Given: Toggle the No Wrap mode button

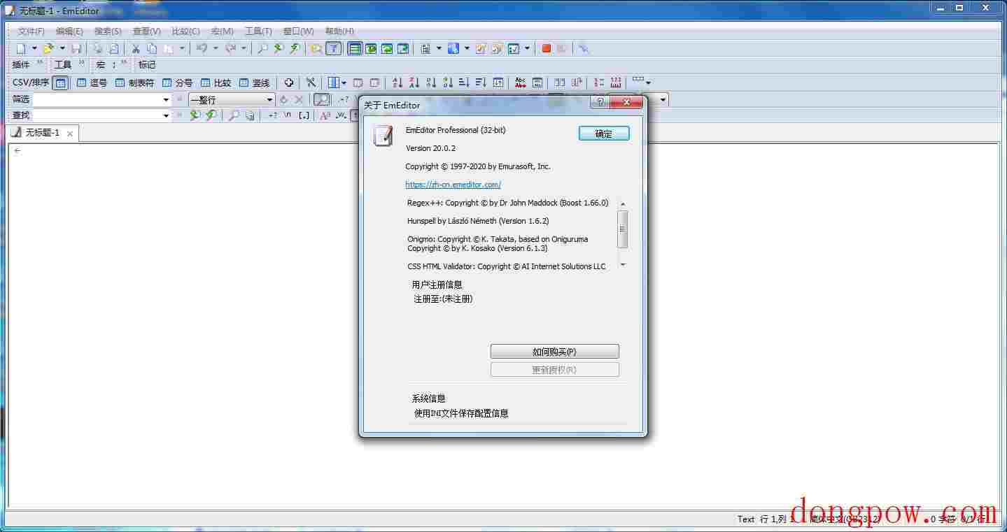Looking at the screenshot, I should (355, 48).
